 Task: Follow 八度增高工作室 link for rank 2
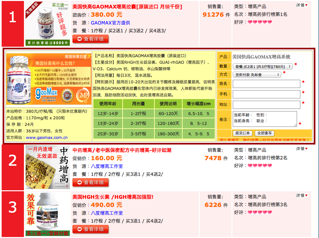pos(107,166)
